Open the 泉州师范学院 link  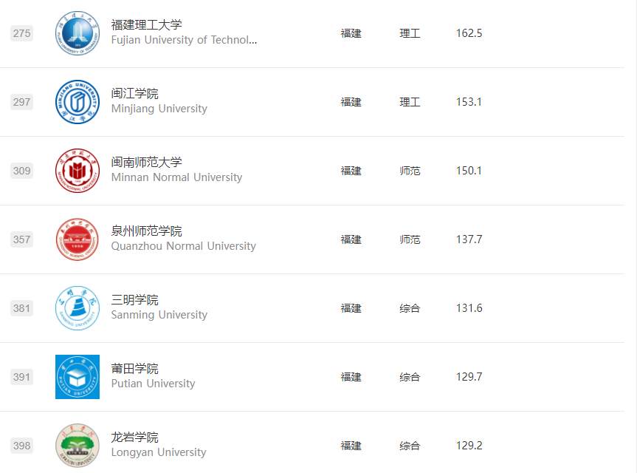tap(146, 231)
